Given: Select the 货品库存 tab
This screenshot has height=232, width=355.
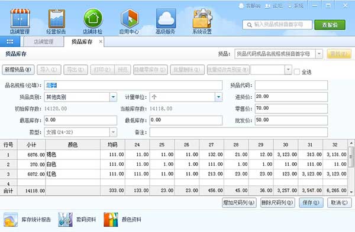Looking at the screenshot, I should (82, 41).
